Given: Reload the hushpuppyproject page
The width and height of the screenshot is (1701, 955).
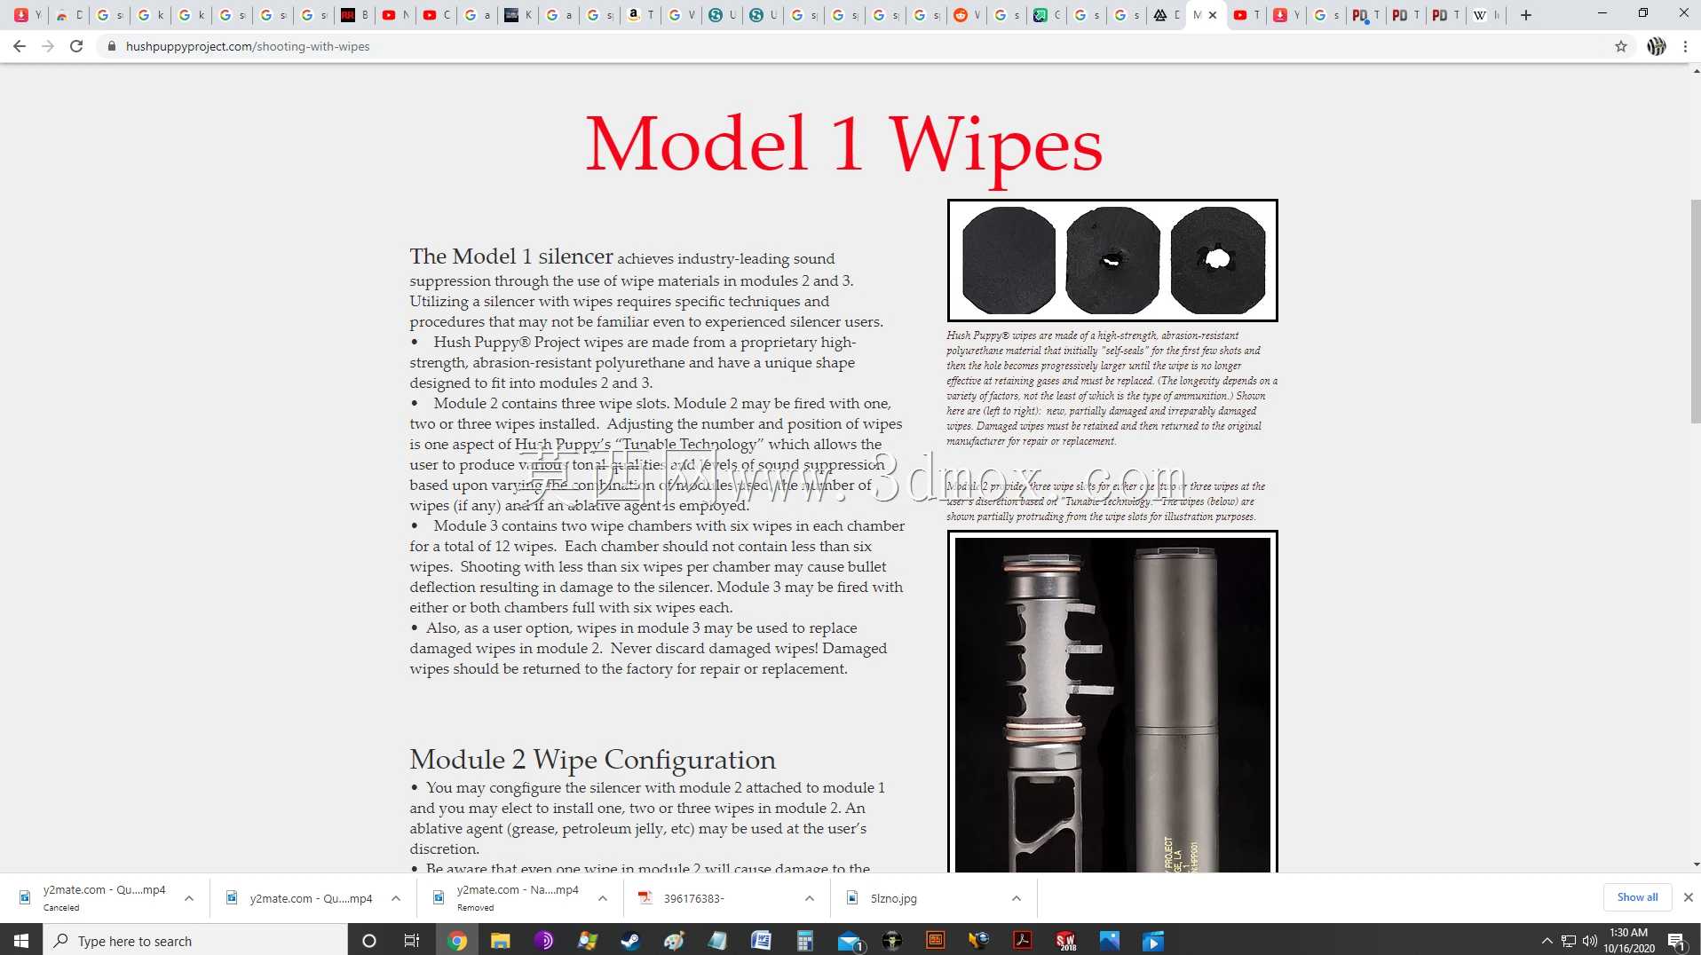Looking at the screenshot, I should coord(76,46).
